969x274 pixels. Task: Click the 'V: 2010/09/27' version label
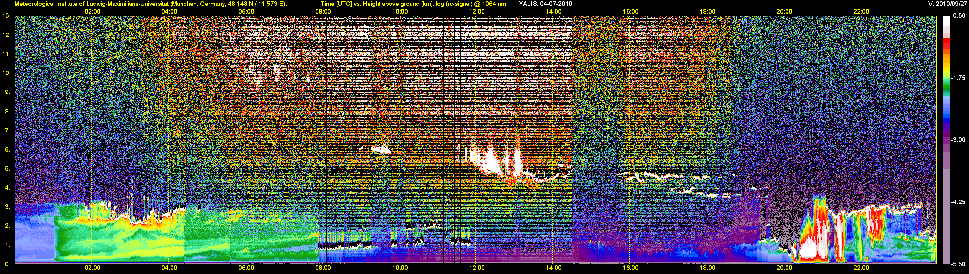[x=947, y=4]
